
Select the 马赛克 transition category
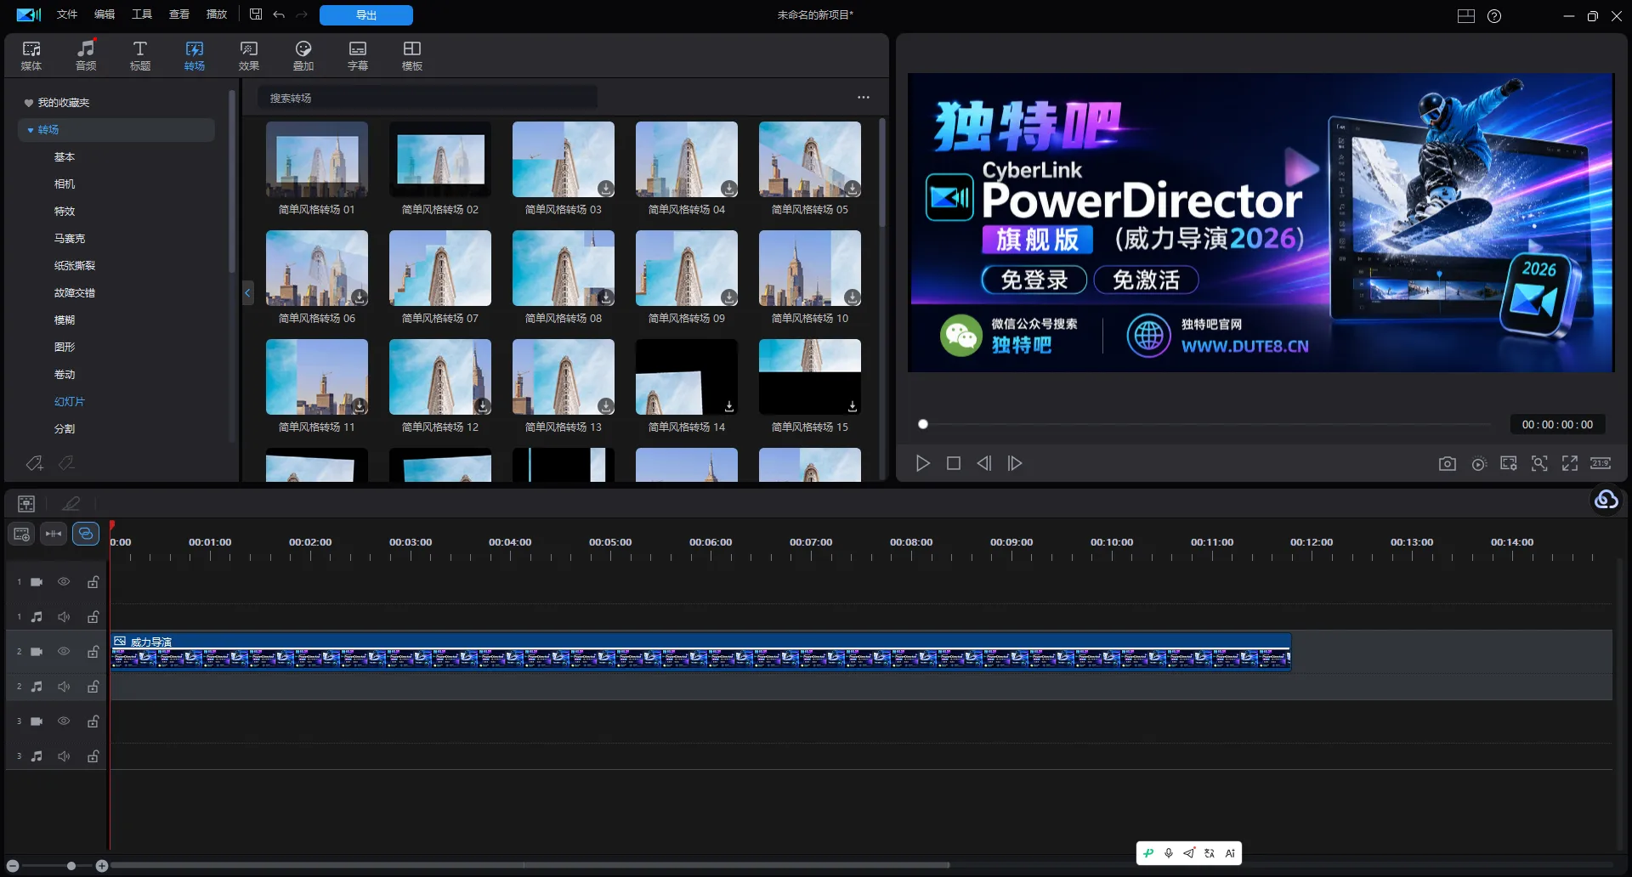pyautogui.click(x=70, y=239)
